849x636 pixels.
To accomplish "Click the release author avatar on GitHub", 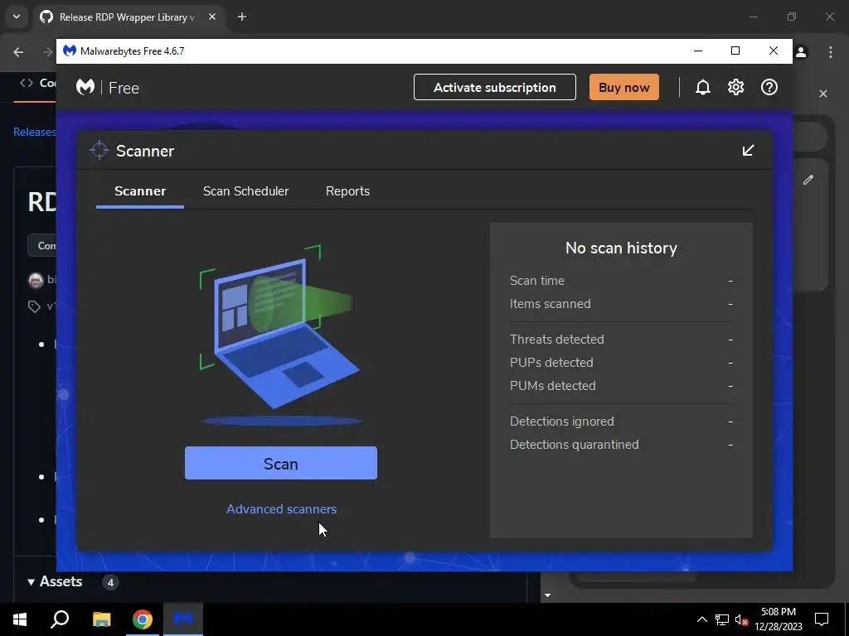I will pyautogui.click(x=36, y=280).
